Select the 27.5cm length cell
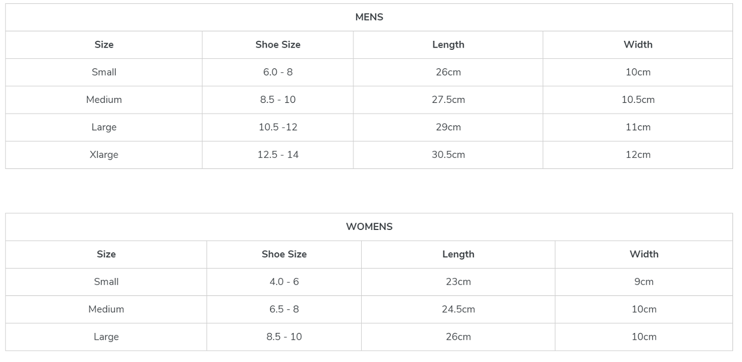 tap(448, 100)
